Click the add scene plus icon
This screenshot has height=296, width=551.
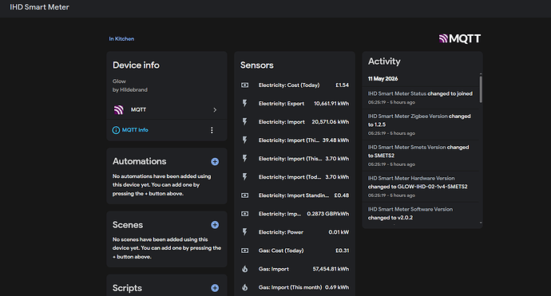click(215, 225)
